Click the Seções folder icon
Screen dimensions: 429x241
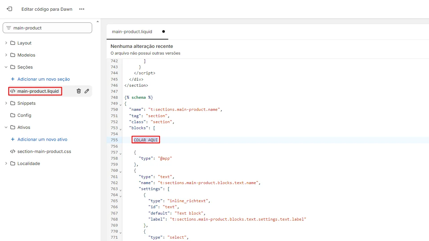[13, 67]
